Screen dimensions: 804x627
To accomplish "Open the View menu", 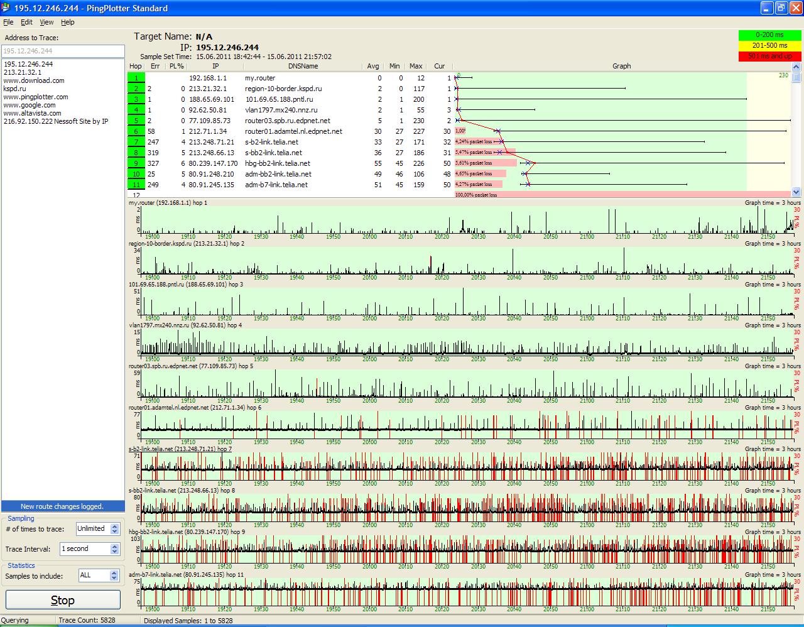I will click(x=46, y=22).
